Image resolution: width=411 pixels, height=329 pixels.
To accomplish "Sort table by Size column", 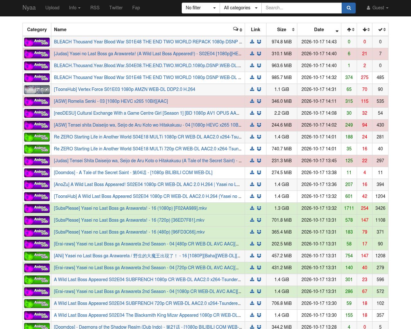I will click(282, 30).
